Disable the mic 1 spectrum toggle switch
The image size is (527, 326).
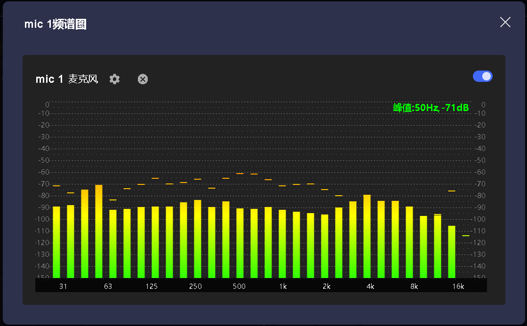(x=482, y=76)
